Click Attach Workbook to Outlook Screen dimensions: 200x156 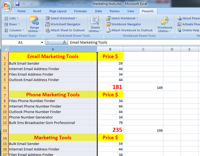pyautogui.click(x=129, y=30)
